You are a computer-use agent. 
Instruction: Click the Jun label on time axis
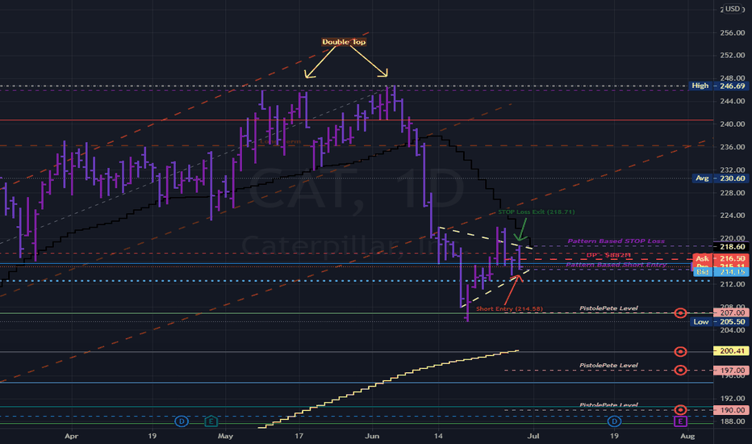372,436
